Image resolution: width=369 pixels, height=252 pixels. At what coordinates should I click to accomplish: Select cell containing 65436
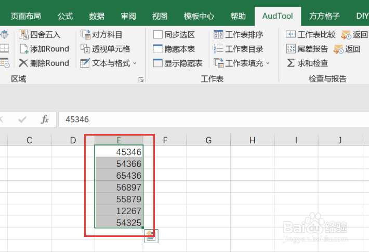[119, 175]
